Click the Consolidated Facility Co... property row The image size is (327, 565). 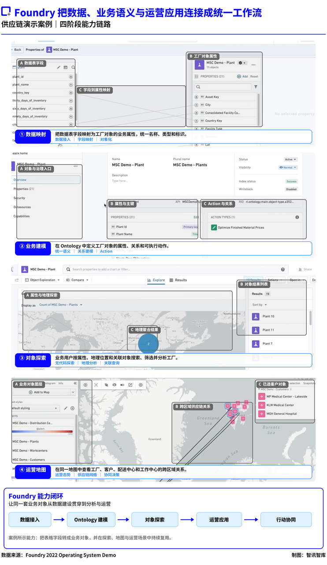coord(225,113)
